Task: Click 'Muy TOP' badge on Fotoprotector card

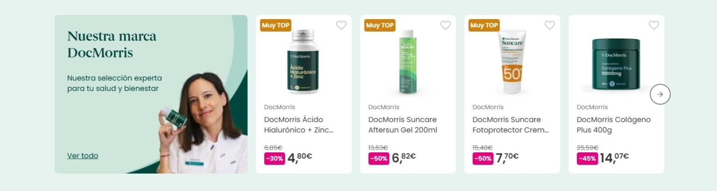Action: 484,26
